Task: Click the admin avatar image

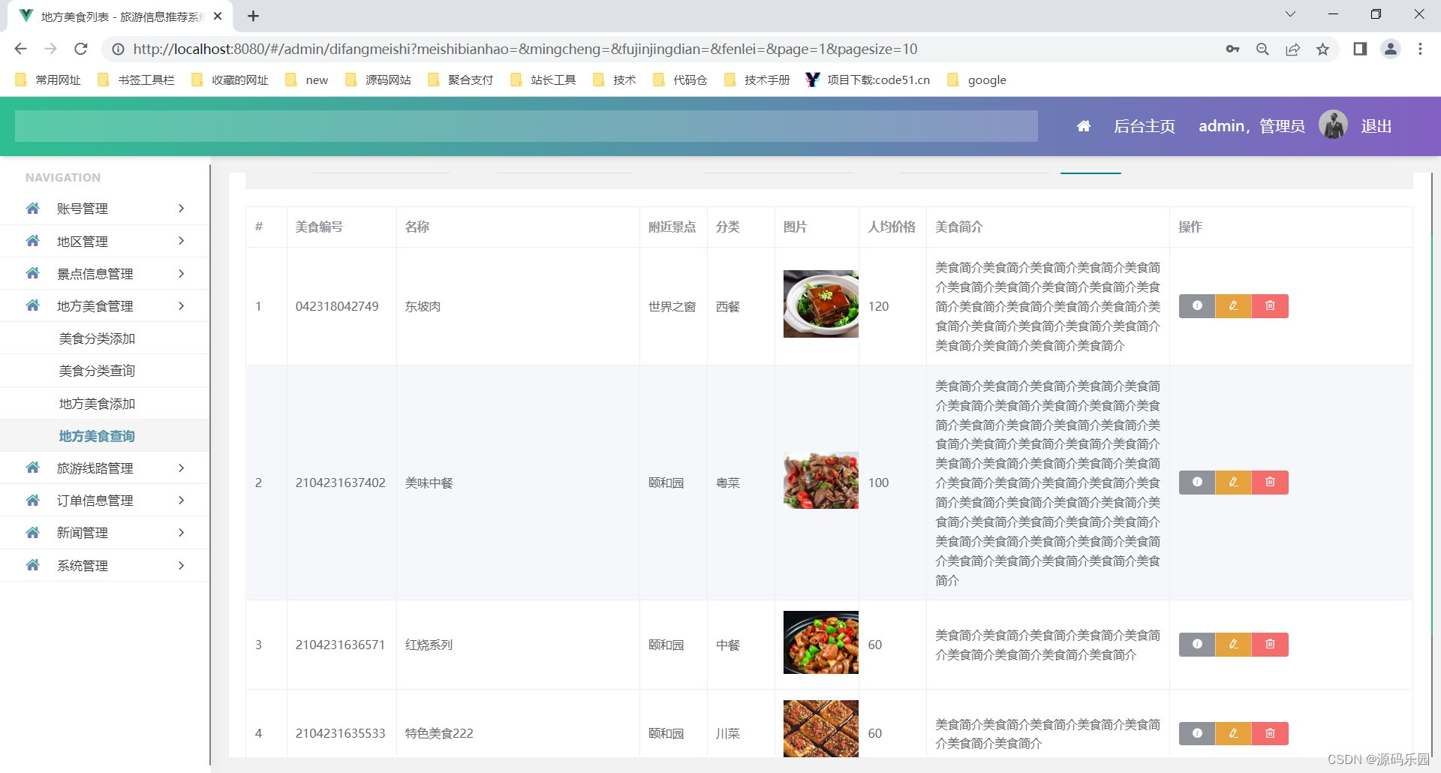Action: [x=1334, y=125]
